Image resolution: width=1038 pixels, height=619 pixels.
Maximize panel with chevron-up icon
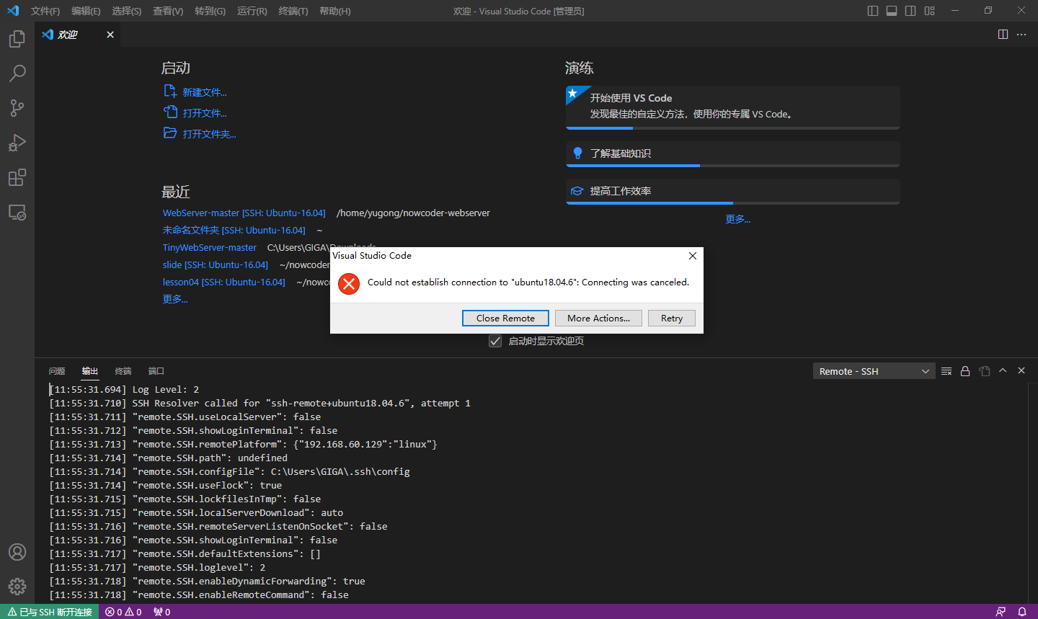(x=1003, y=370)
